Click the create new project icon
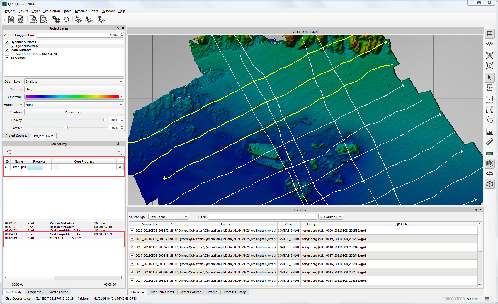 (x=11, y=19)
